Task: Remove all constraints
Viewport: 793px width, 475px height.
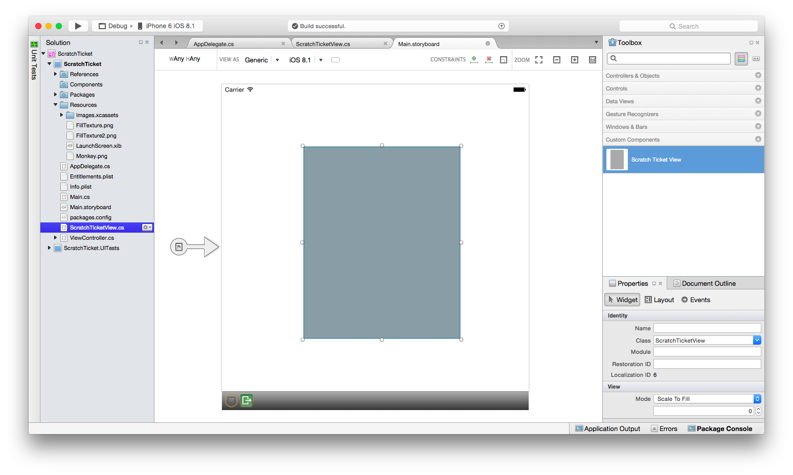Action: tap(489, 60)
